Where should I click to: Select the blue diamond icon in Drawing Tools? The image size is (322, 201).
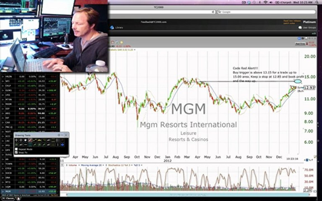(x=62, y=145)
